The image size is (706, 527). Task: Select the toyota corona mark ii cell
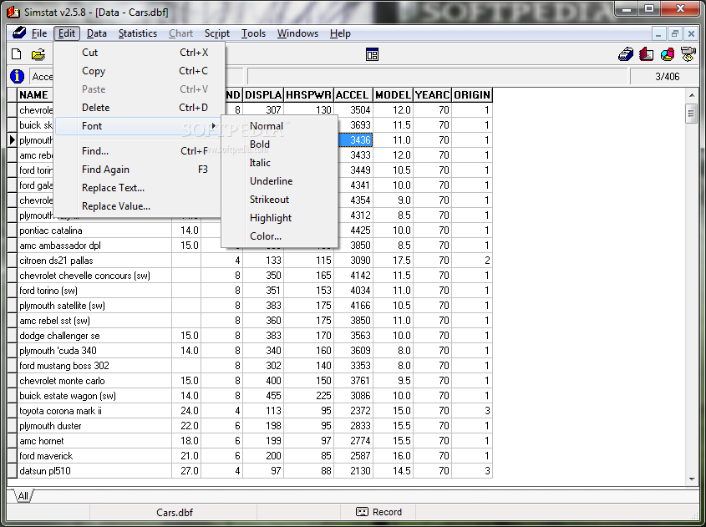click(94, 411)
